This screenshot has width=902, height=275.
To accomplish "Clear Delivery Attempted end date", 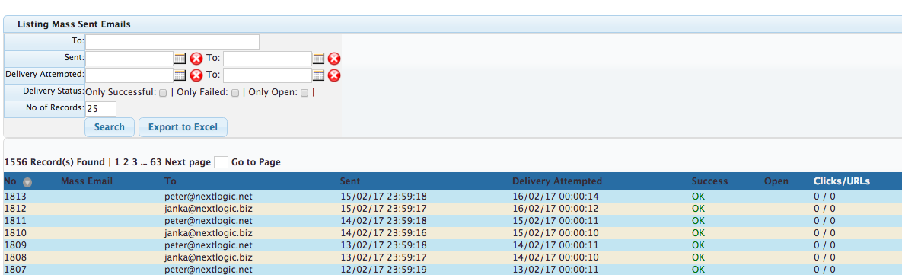I will pos(334,75).
